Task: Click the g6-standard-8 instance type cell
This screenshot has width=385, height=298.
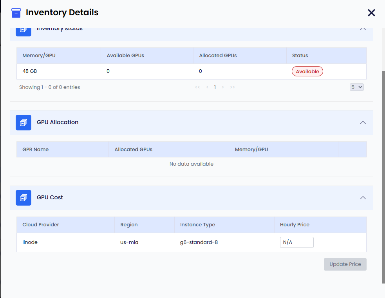Action: coord(199,242)
